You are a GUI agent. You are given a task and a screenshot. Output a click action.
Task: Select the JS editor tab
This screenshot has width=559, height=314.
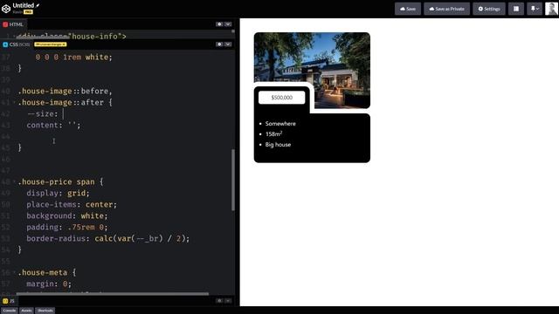9,301
